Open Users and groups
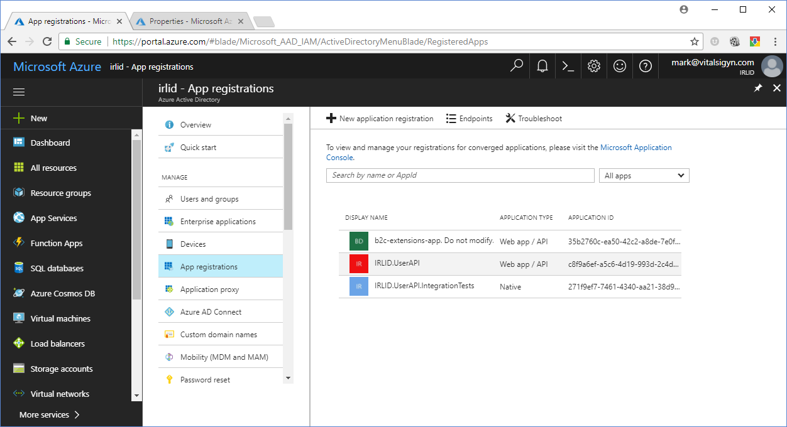787x427 pixels. point(221,198)
